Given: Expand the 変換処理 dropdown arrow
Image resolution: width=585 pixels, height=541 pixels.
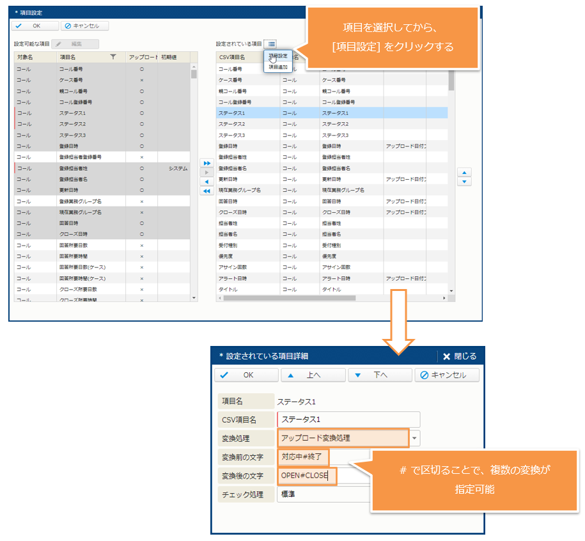Looking at the screenshot, I should click(416, 438).
